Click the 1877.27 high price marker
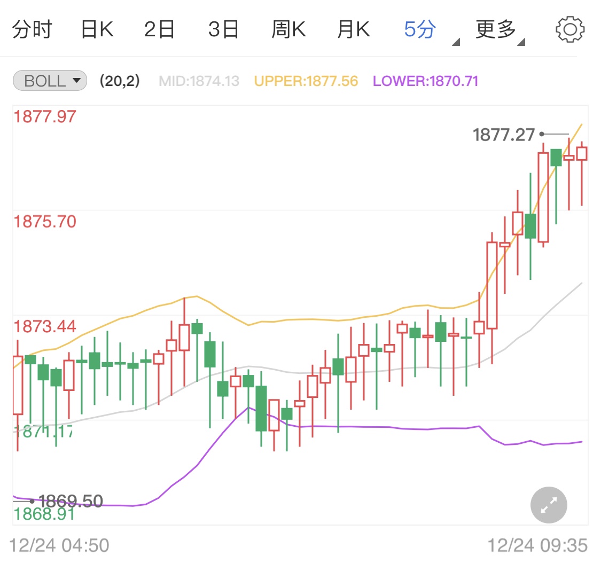Image resolution: width=601 pixels, height=571 pixels. (x=503, y=135)
